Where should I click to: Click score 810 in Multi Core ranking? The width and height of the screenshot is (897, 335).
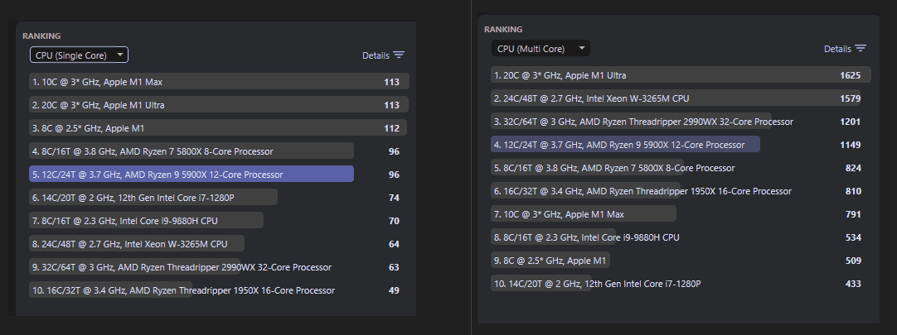853,191
